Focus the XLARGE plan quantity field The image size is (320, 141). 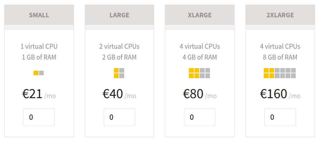(200, 117)
